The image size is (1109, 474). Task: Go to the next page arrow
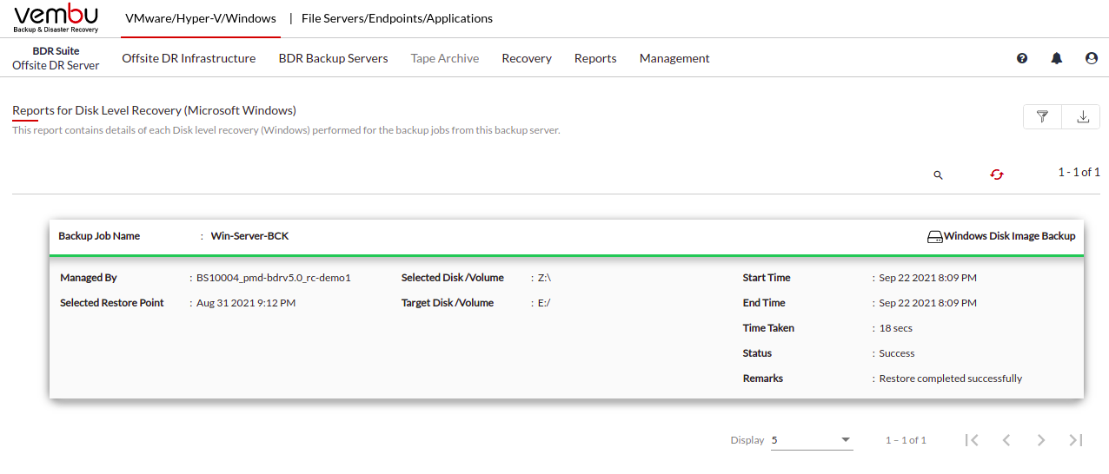tap(1041, 440)
